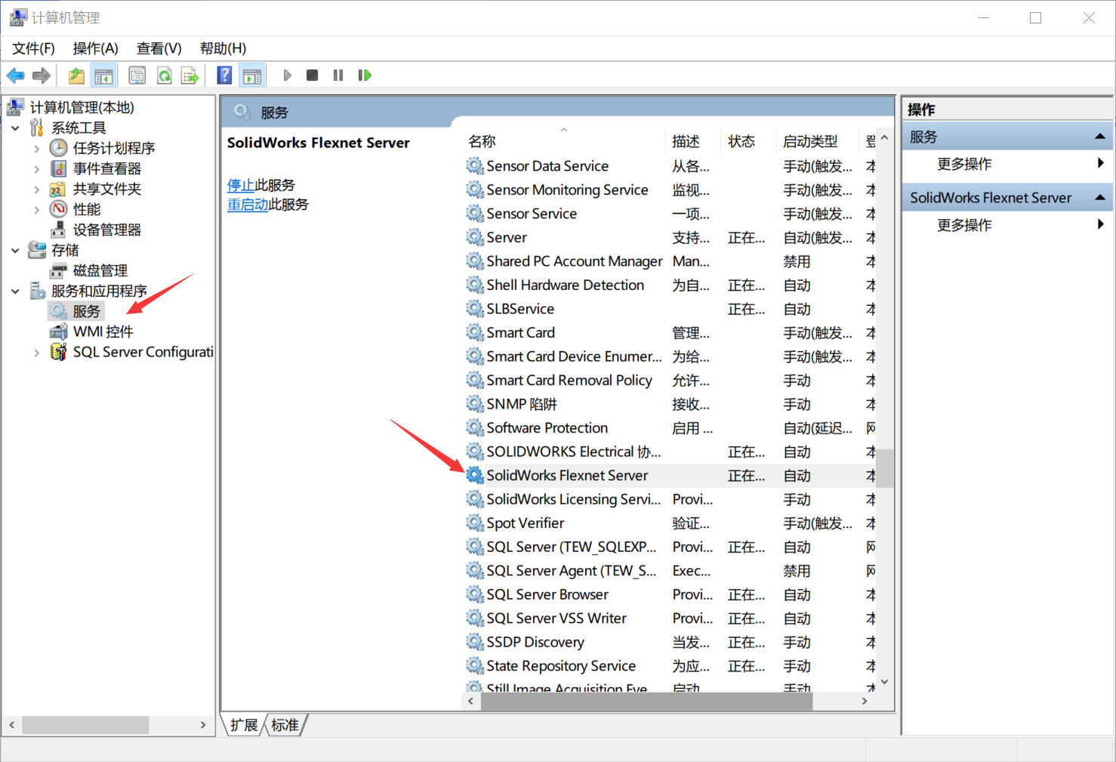
Task: Click the Restart Service toolbar icon
Action: (365, 76)
